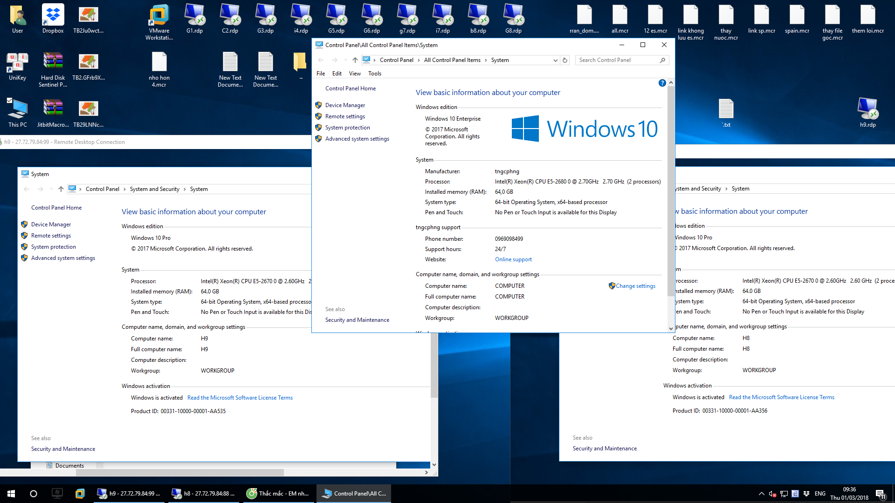Click the help question mark icon
Image resolution: width=895 pixels, height=503 pixels.
click(x=662, y=83)
